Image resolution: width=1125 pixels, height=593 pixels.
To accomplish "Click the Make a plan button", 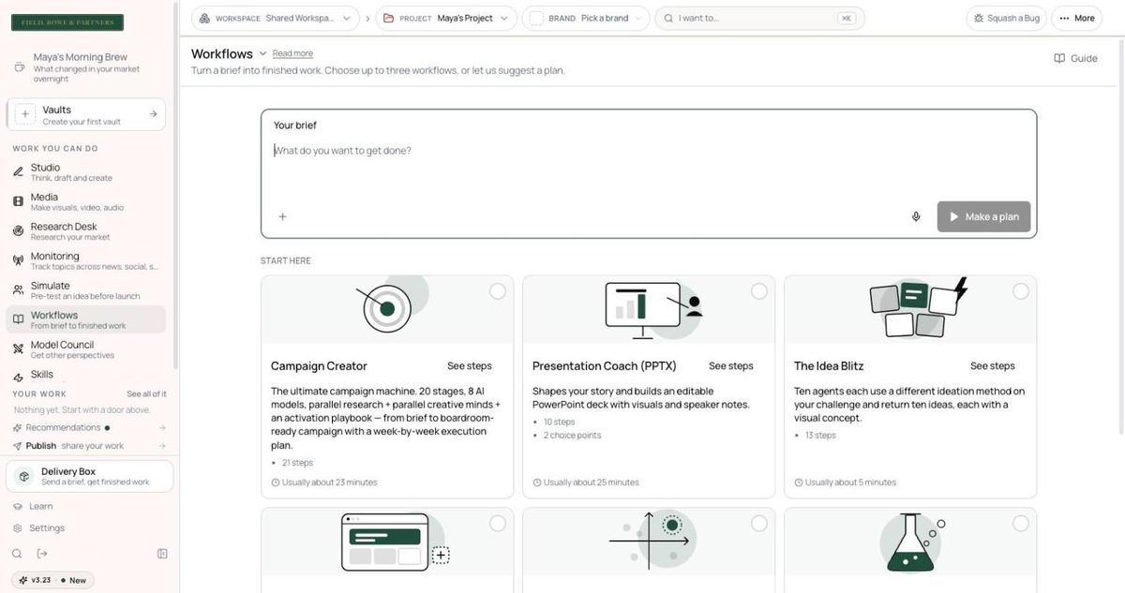I will (983, 216).
